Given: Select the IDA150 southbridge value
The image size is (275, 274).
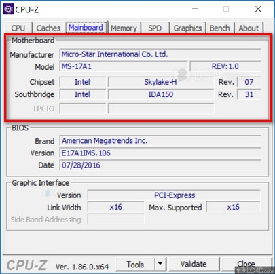Looking at the screenshot, I should [x=161, y=94].
